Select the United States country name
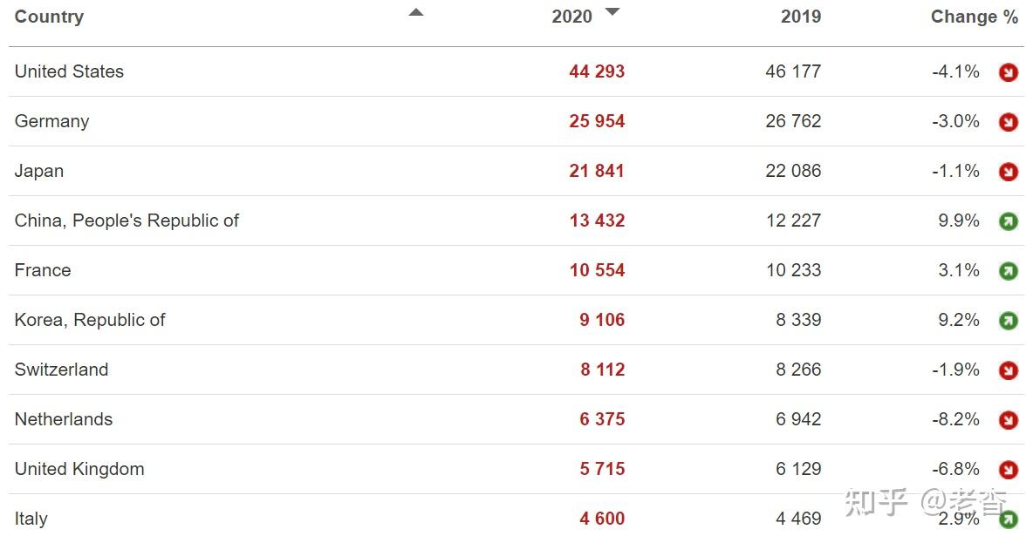 69,71
